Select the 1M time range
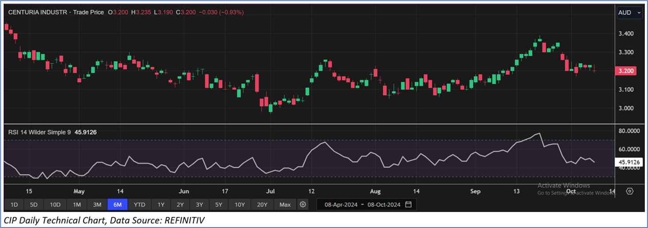Screen dimensions: 648x228 (x=76, y=204)
